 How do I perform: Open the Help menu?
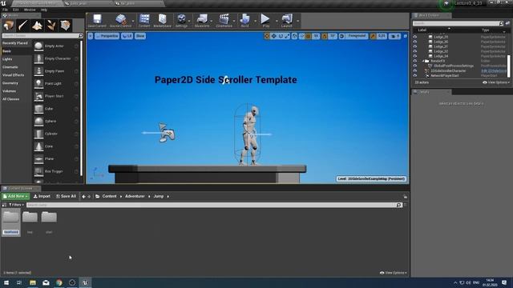(43, 10)
